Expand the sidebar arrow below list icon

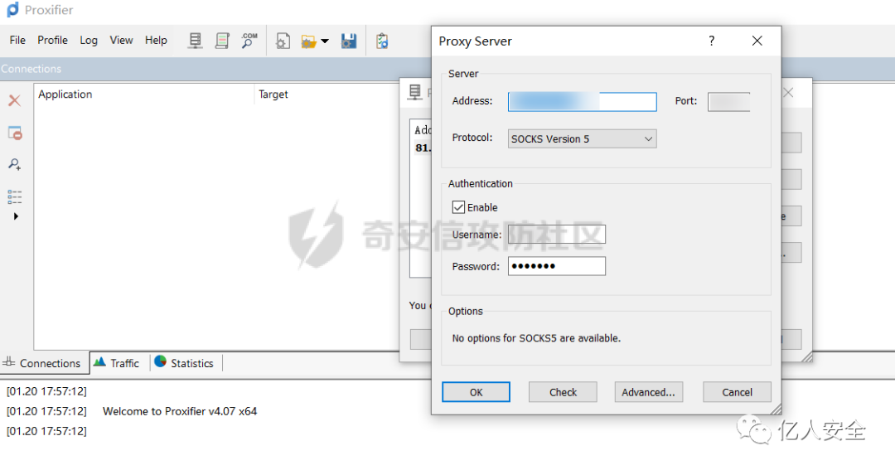click(16, 216)
